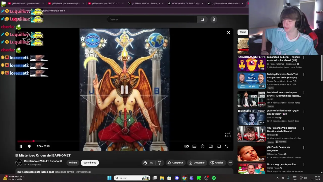Viewport: 323px width, 182px height.
Task: Open the Revelando el Velo channel avatar
Action: click(19, 163)
